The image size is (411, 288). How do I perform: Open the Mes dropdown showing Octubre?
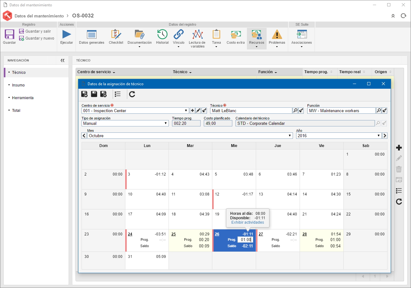[x=190, y=136]
